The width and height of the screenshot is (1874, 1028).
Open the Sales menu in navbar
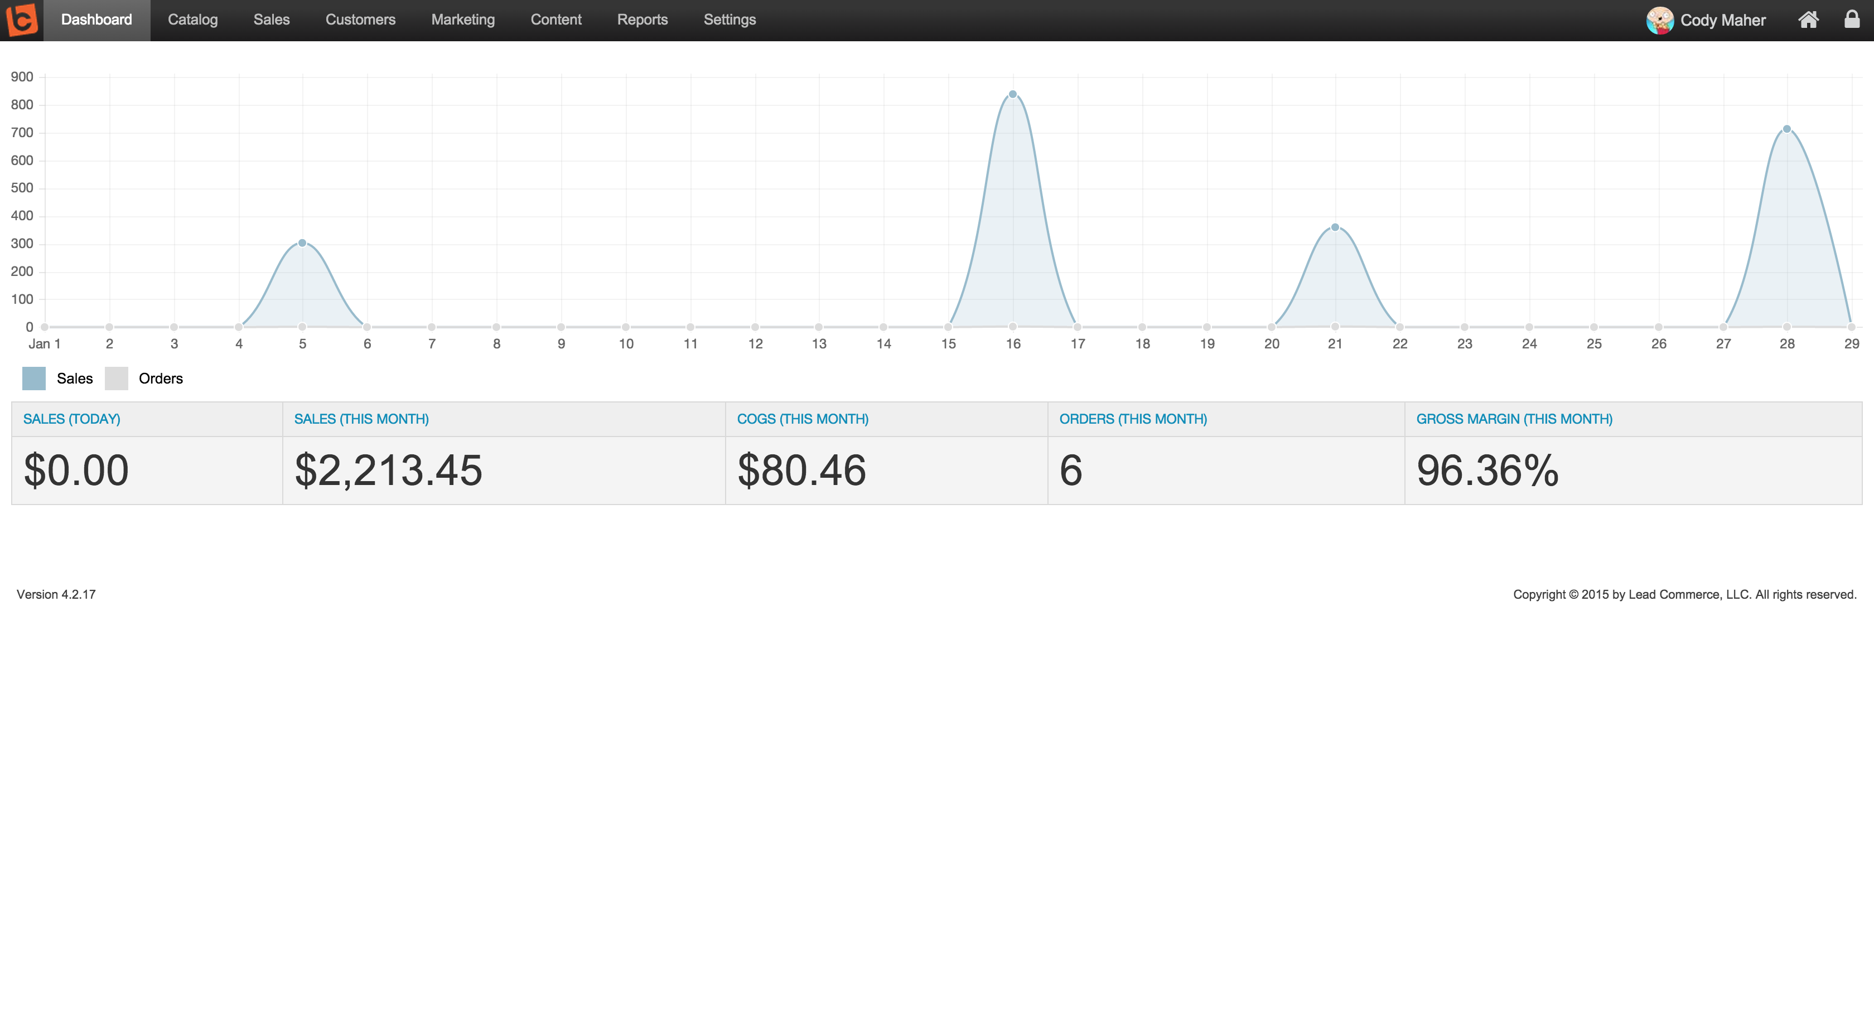[272, 20]
